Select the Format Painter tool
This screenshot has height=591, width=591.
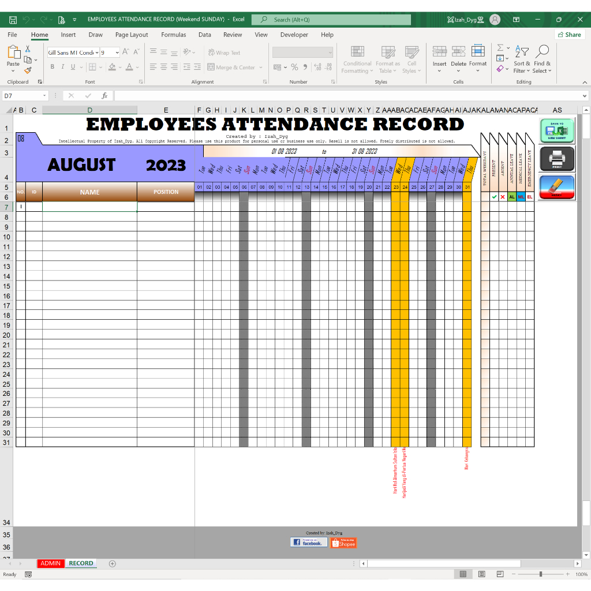27,71
